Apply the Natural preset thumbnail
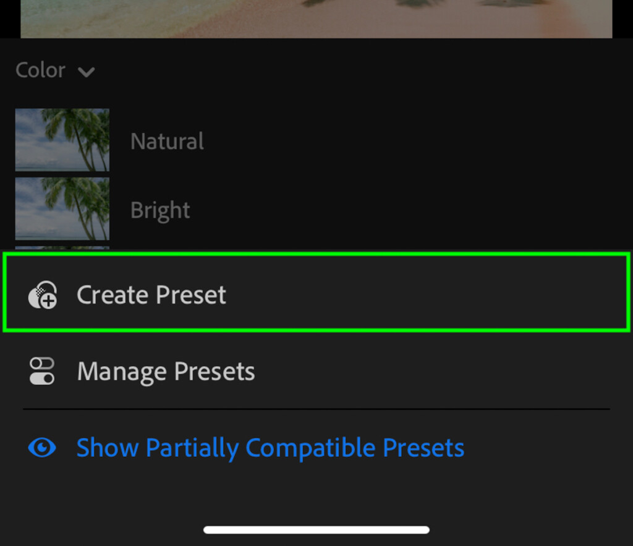 point(62,140)
